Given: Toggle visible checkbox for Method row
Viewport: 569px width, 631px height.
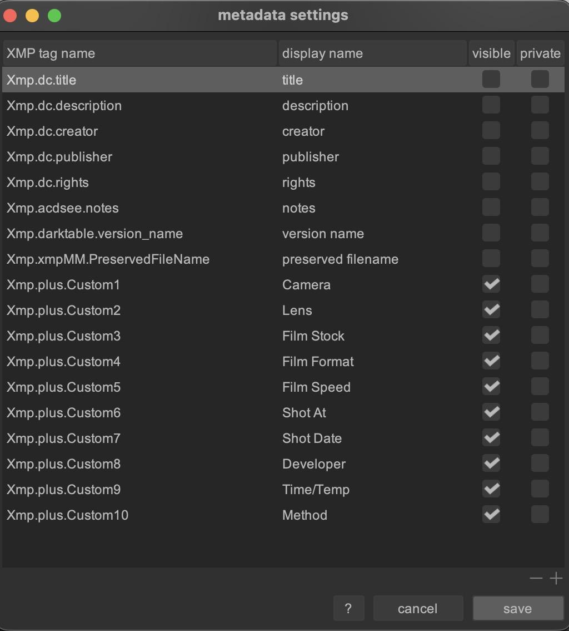Looking at the screenshot, I should click(x=491, y=515).
